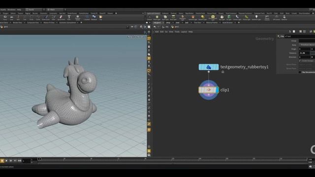Screen dimensions: 315x177
Task: Open the network editor Add menu
Action: pos(157,31)
